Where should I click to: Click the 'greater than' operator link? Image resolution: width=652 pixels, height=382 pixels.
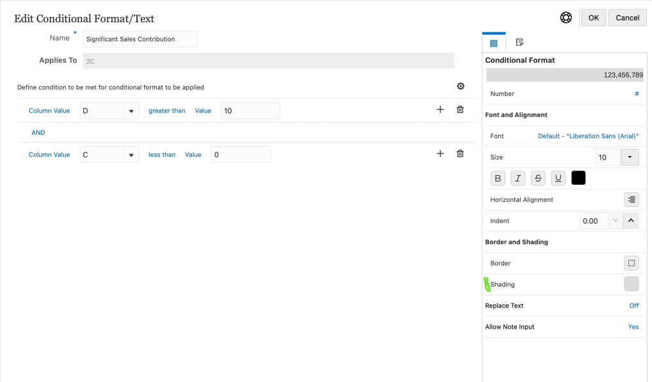(167, 111)
